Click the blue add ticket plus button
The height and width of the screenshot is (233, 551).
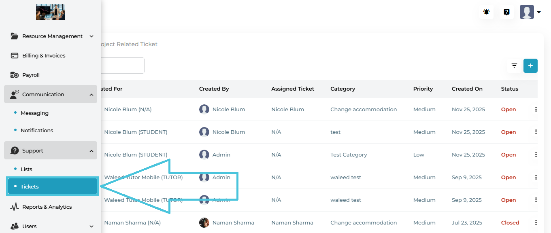(x=530, y=66)
